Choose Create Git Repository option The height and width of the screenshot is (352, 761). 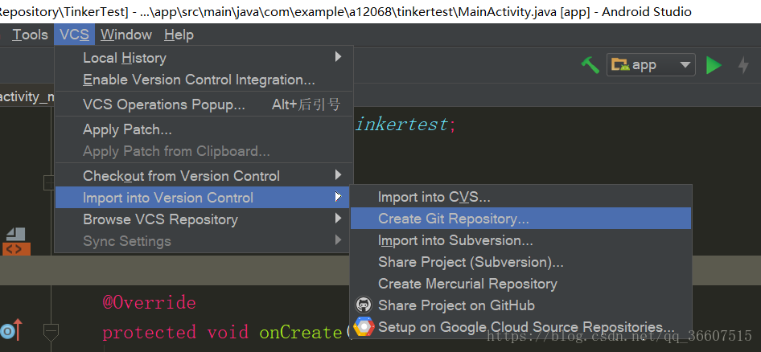520,219
